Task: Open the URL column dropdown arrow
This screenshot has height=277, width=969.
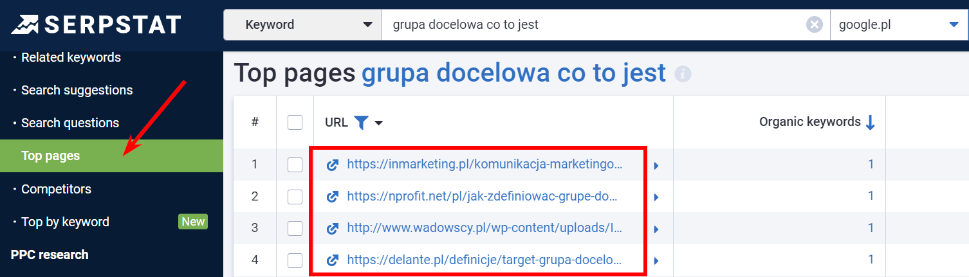Action: 379,123
